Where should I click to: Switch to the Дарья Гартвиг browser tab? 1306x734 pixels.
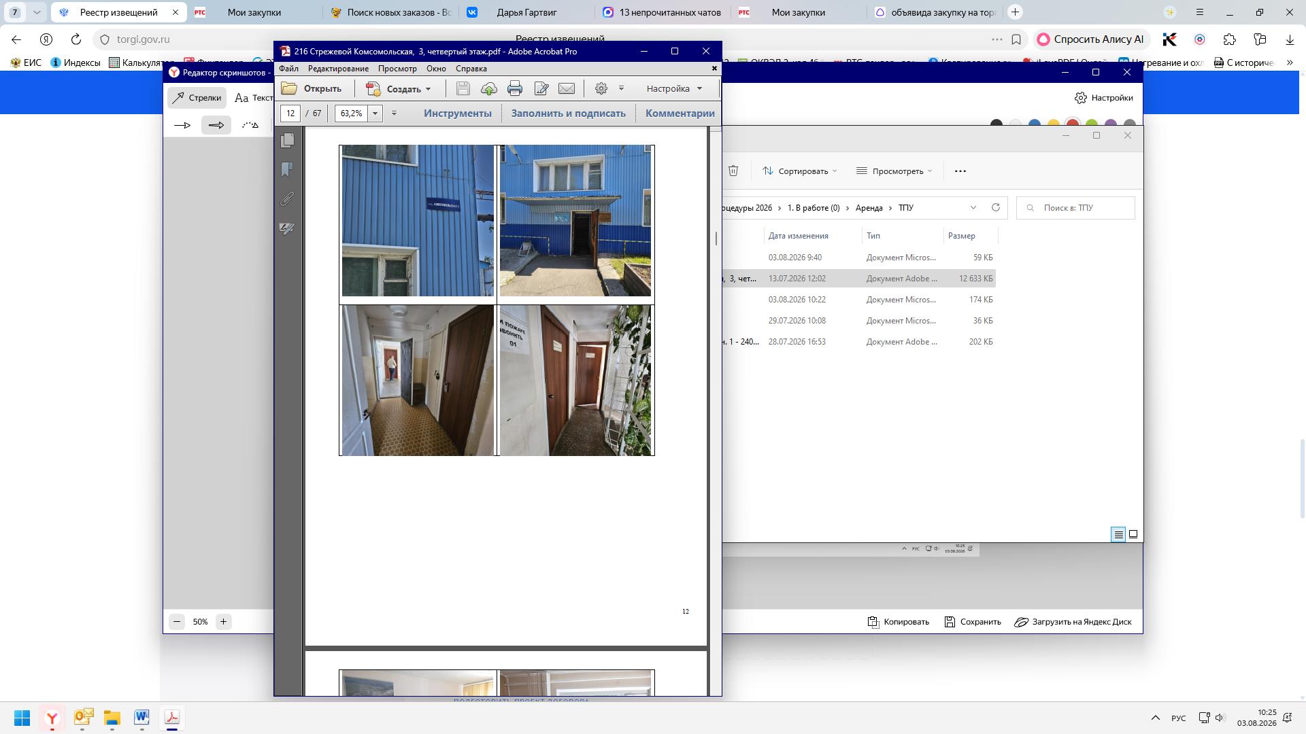(x=526, y=12)
